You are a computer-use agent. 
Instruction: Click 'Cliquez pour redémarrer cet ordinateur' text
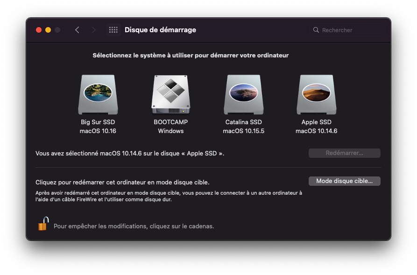[x=122, y=182]
